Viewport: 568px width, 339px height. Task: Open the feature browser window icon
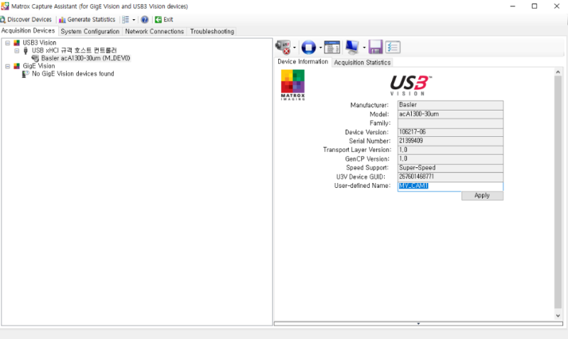tap(332, 48)
